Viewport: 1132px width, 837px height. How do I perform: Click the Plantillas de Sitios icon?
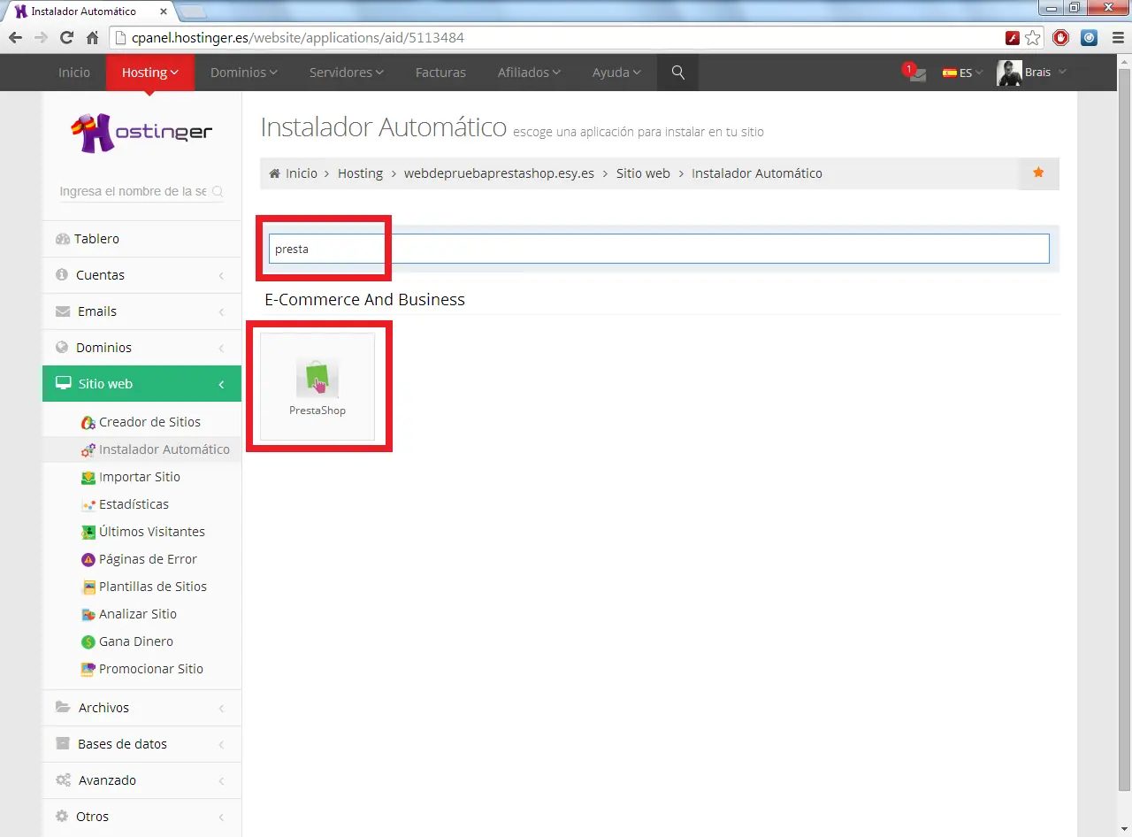point(88,587)
